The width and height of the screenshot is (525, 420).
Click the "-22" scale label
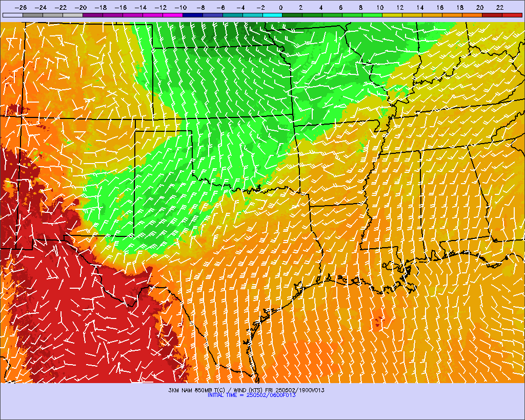(60, 8)
